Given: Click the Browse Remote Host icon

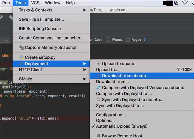Looking at the screenshot, I should tap(98, 136).
